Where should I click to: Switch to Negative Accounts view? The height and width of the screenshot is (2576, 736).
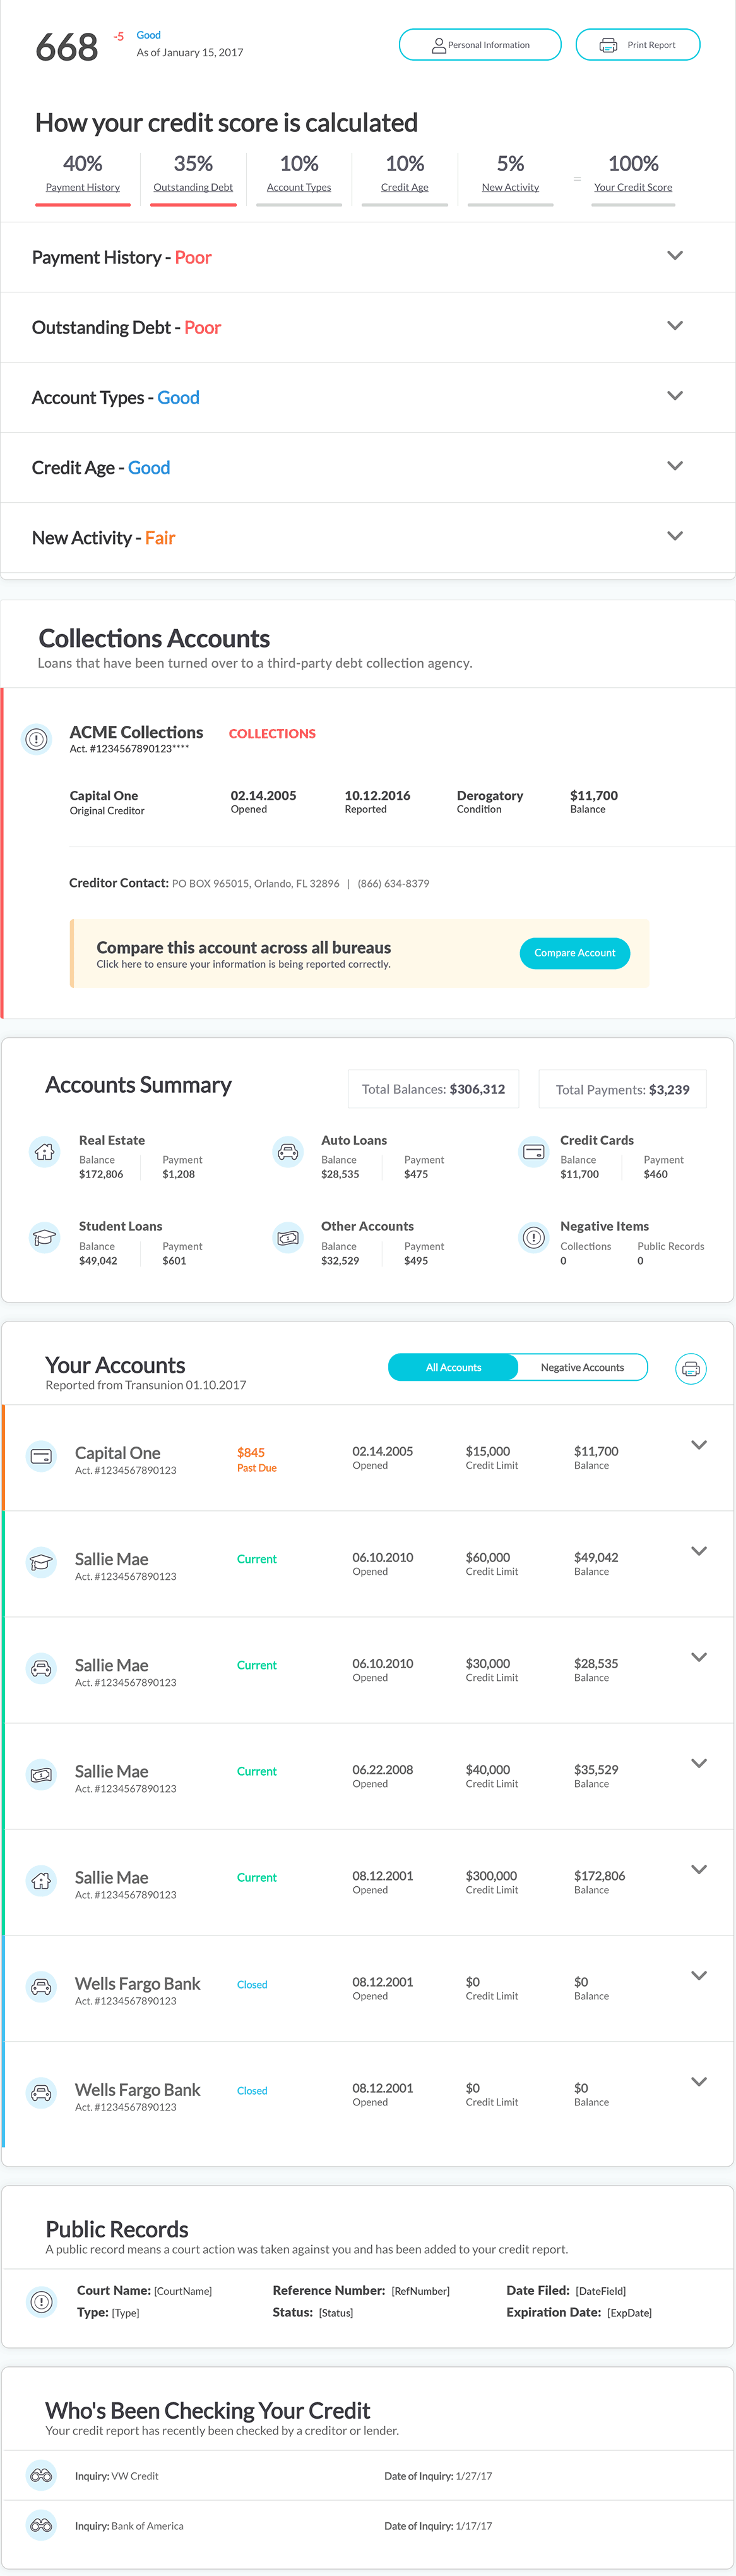582,1367
